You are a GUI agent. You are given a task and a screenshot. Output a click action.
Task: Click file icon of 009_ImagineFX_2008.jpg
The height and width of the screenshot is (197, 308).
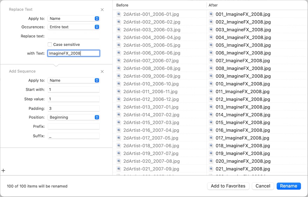click(211, 76)
